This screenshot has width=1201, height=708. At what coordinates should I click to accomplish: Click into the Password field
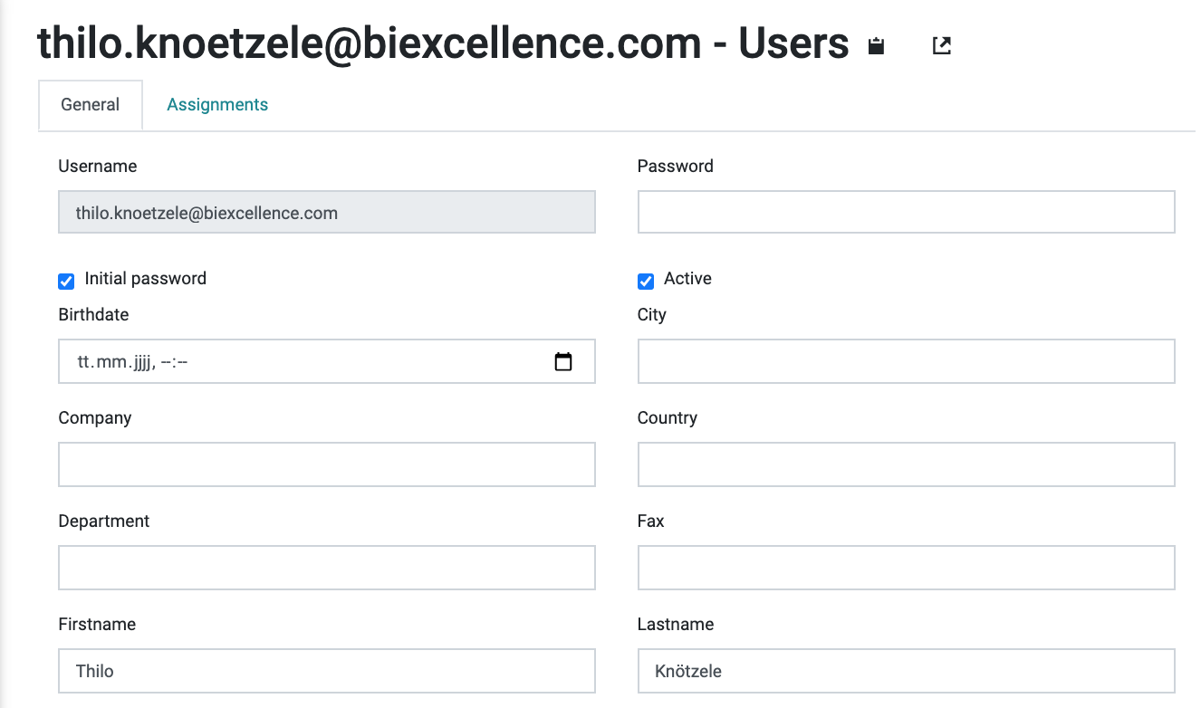907,212
